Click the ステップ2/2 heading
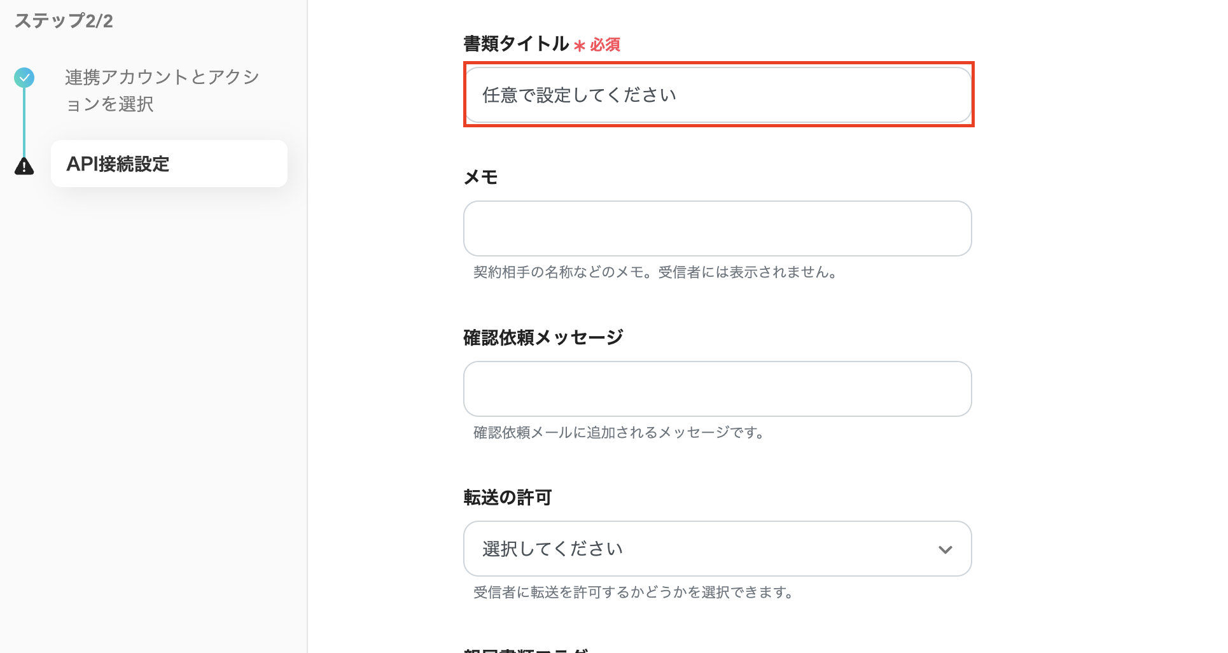This screenshot has height=653, width=1228. (x=64, y=20)
